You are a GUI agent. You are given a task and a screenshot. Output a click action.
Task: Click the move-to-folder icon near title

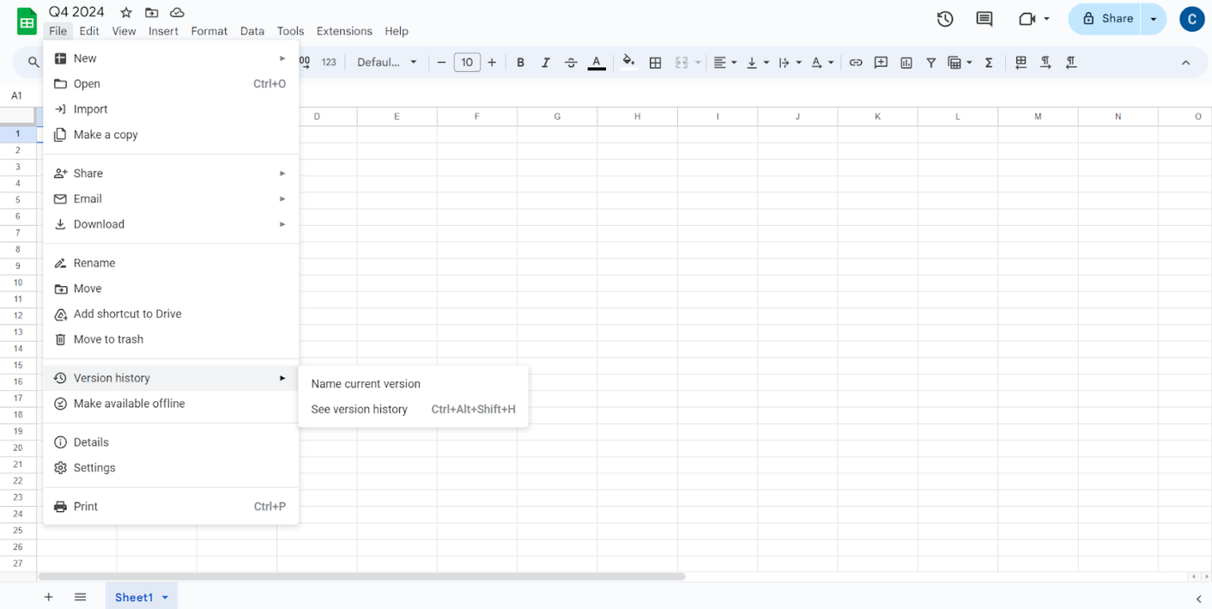coord(151,12)
